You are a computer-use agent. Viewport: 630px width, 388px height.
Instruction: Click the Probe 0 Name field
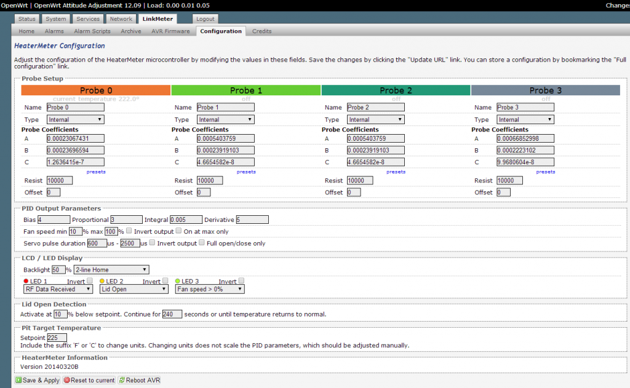tap(76, 107)
